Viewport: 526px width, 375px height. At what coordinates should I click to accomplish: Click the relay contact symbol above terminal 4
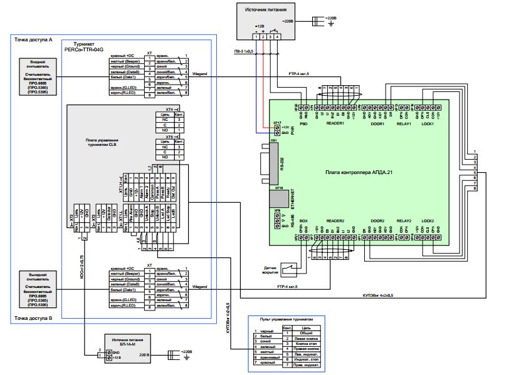click(274, 30)
